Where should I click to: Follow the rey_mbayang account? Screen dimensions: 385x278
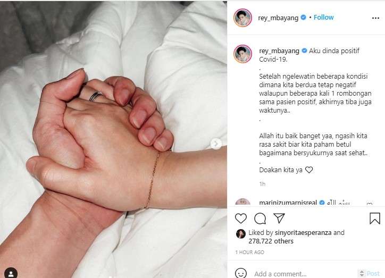[323, 18]
